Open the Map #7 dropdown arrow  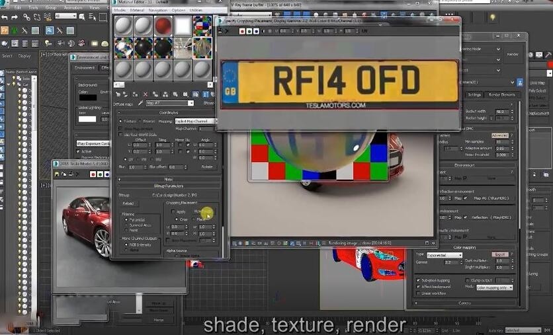[x=191, y=103]
